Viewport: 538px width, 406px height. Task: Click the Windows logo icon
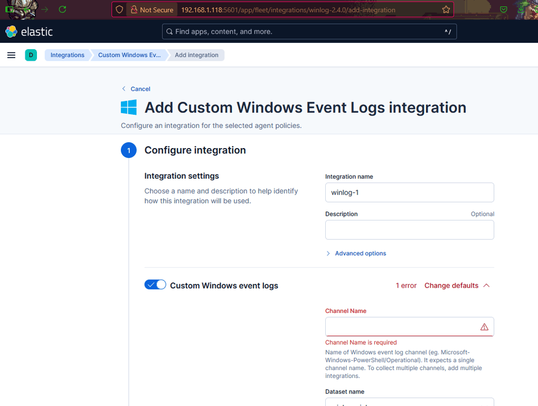(x=129, y=107)
